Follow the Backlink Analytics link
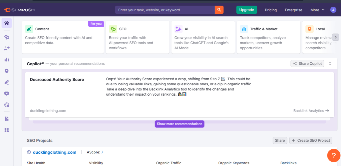 (x=311, y=111)
